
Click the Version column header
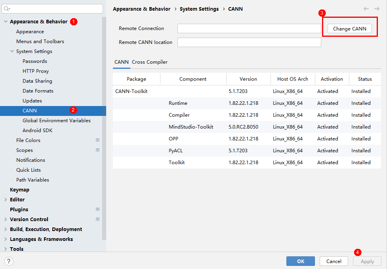tap(248, 79)
